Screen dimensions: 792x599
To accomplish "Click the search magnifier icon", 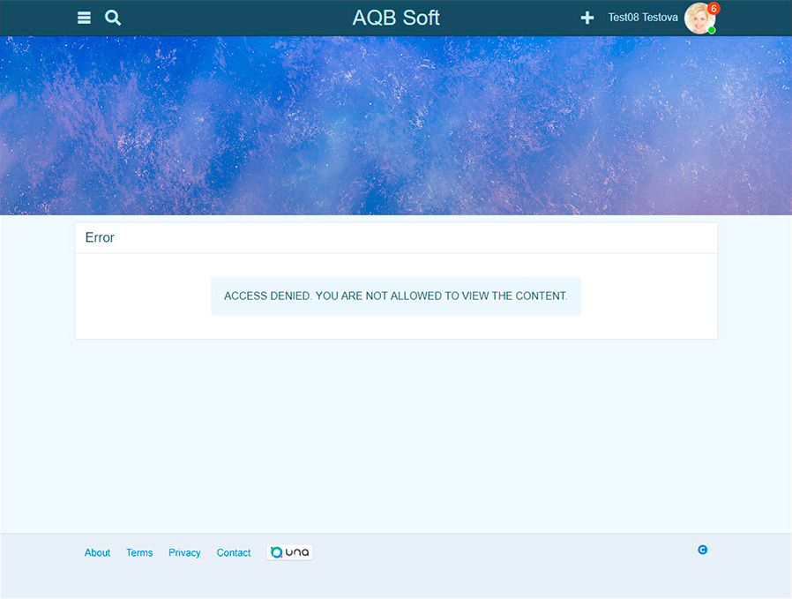I will (113, 18).
